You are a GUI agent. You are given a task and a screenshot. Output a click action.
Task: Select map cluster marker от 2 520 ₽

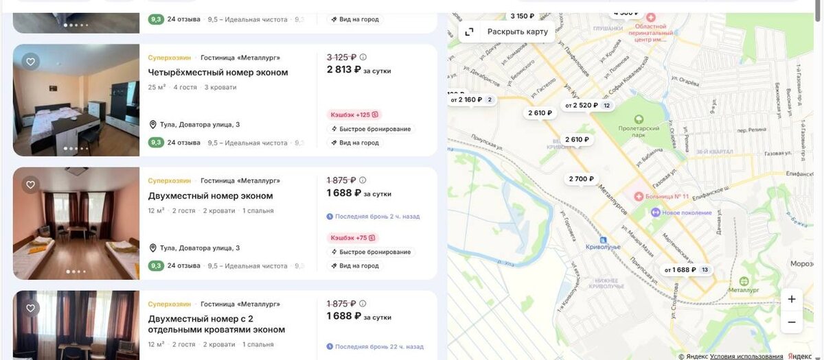point(588,106)
